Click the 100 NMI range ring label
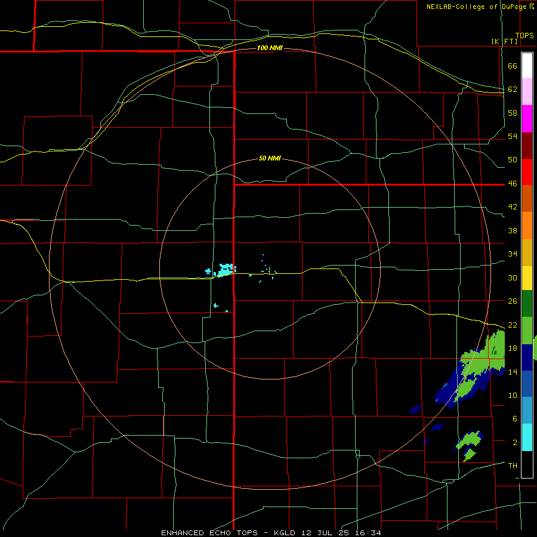Image resolution: width=537 pixels, height=537 pixels. (x=270, y=48)
